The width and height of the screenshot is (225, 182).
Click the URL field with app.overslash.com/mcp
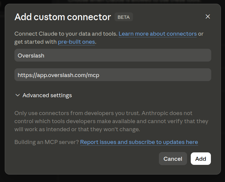(x=113, y=75)
